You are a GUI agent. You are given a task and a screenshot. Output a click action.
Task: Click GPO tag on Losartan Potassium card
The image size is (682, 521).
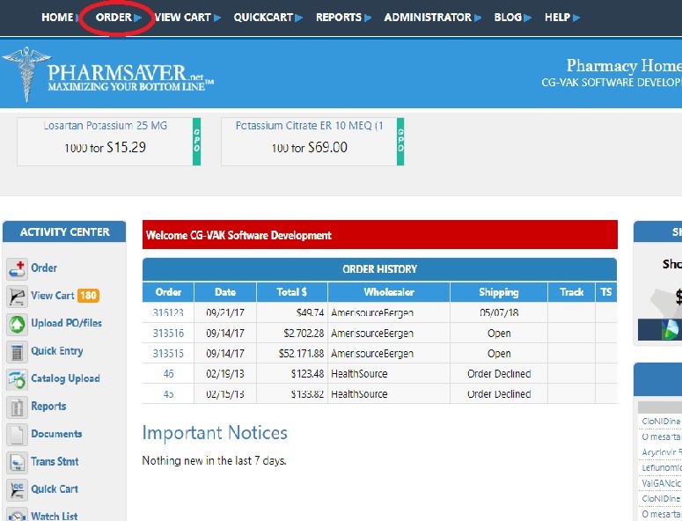pyautogui.click(x=196, y=142)
